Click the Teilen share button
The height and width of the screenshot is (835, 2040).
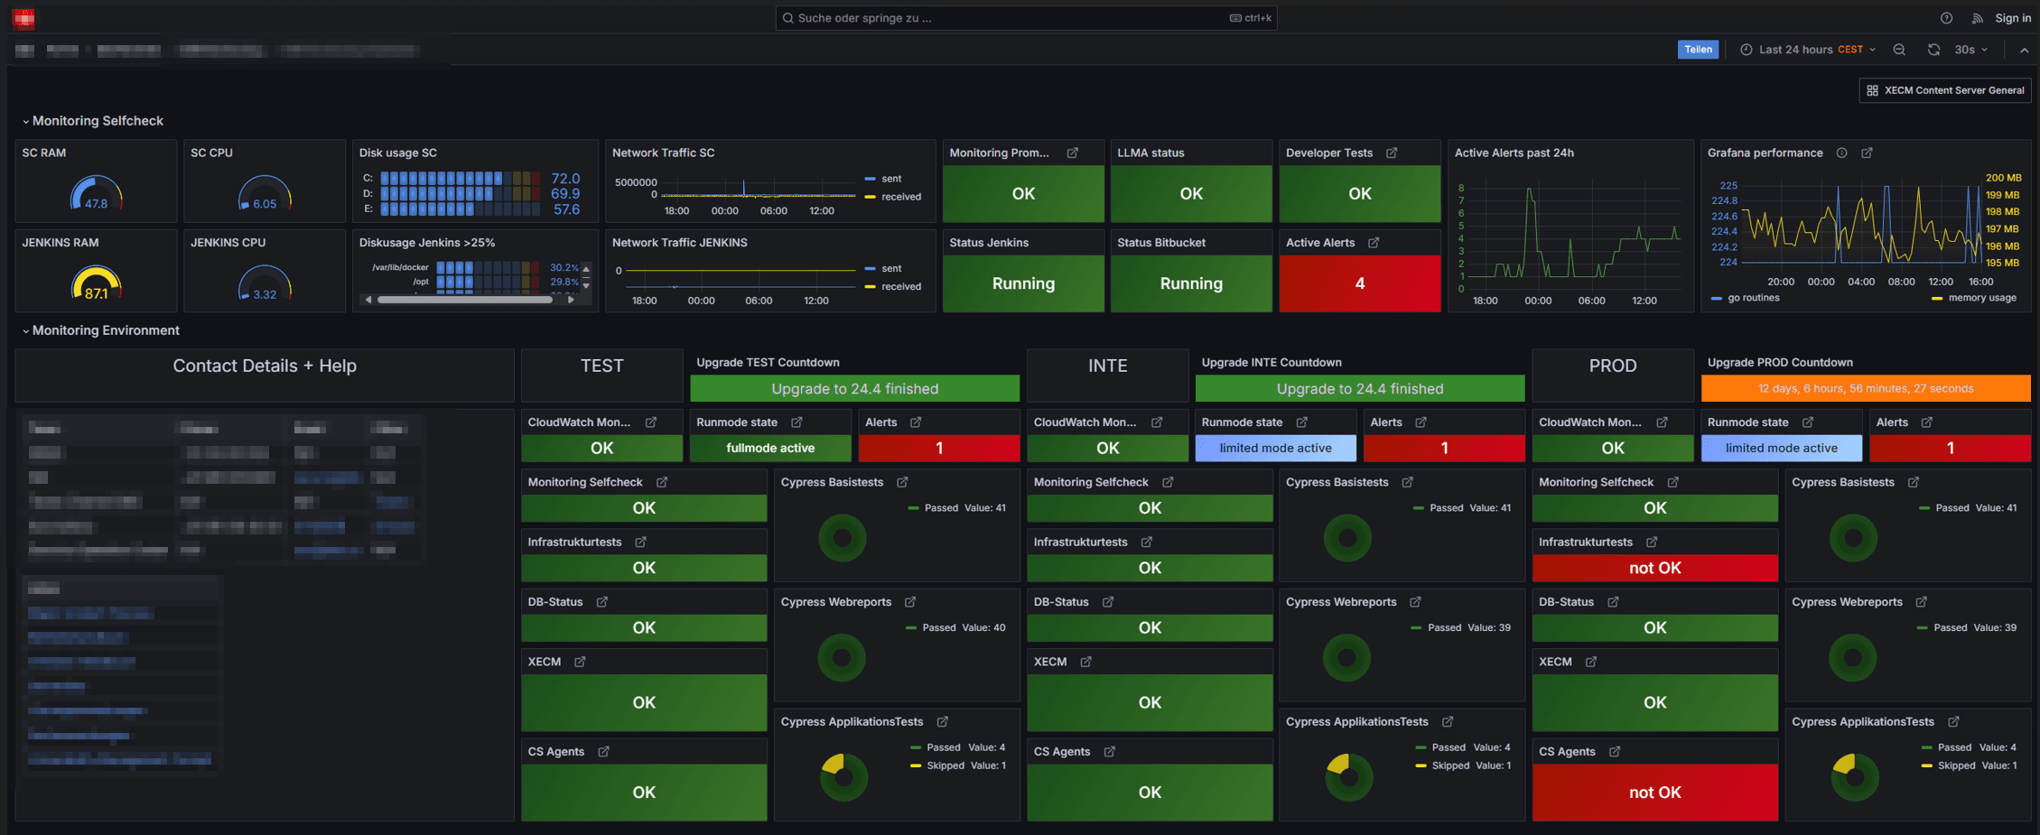click(1698, 50)
